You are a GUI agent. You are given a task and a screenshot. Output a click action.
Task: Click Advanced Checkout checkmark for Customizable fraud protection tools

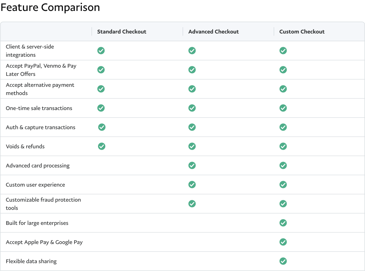192,204
